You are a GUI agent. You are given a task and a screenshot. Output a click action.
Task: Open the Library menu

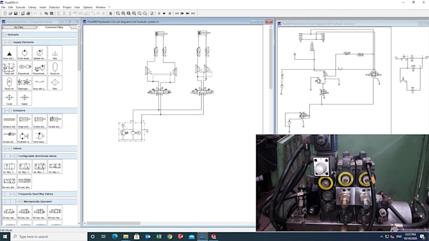tap(32, 8)
